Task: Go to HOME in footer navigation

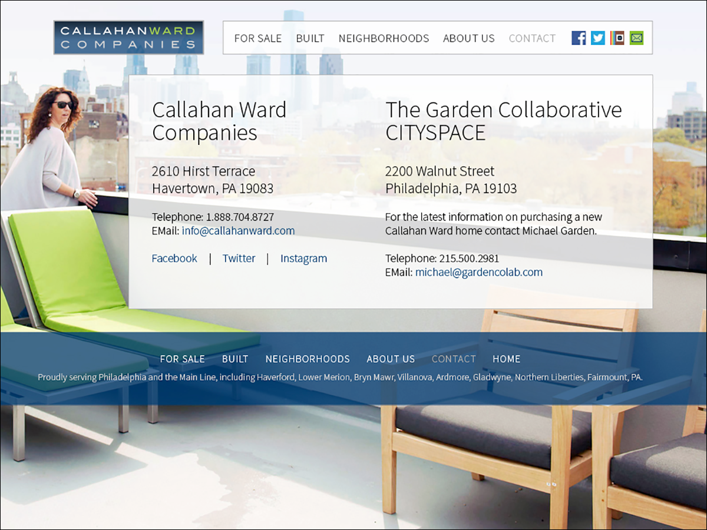Action: 507,359
